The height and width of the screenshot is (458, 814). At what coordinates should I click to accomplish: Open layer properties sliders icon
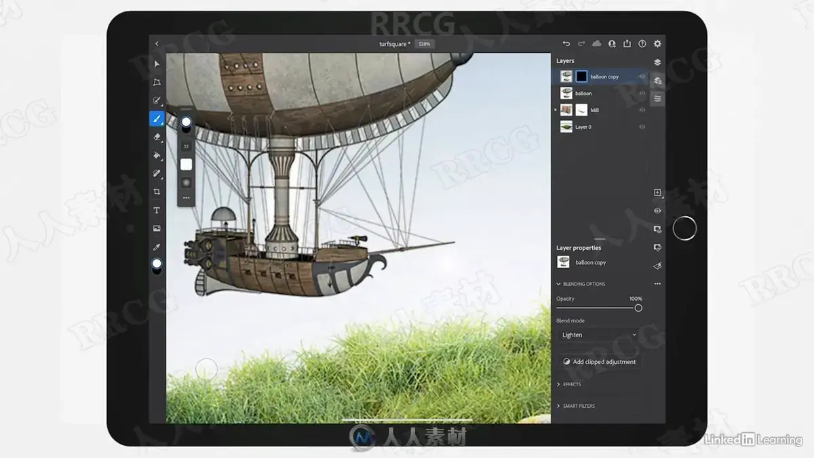(x=657, y=99)
